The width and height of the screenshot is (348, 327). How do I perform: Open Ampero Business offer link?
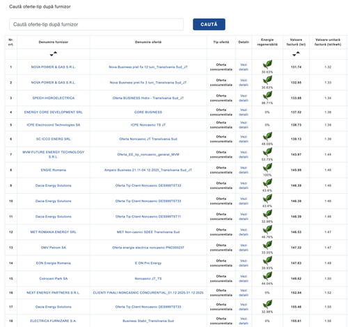(x=148, y=170)
